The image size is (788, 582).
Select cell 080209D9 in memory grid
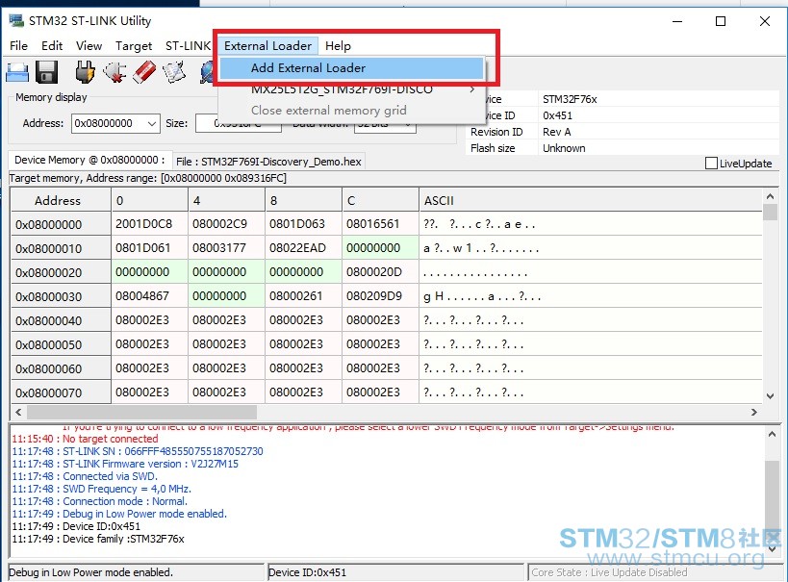coord(380,296)
